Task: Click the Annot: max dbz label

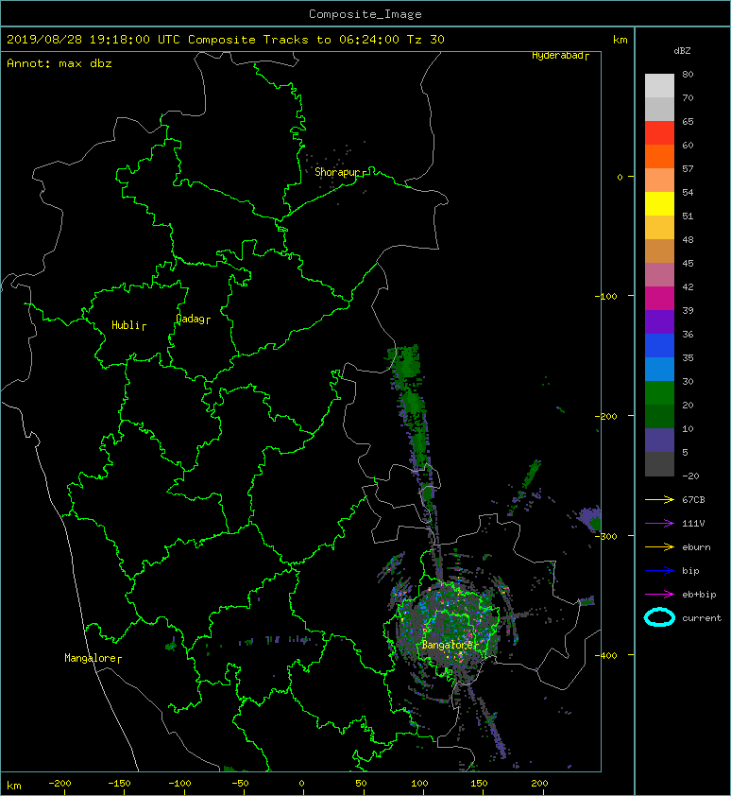Action: click(x=59, y=63)
